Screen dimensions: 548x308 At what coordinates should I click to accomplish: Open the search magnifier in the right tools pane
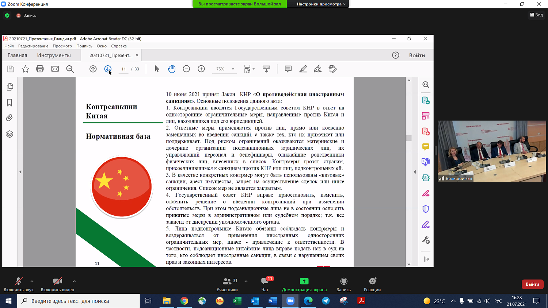pyautogui.click(x=426, y=85)
